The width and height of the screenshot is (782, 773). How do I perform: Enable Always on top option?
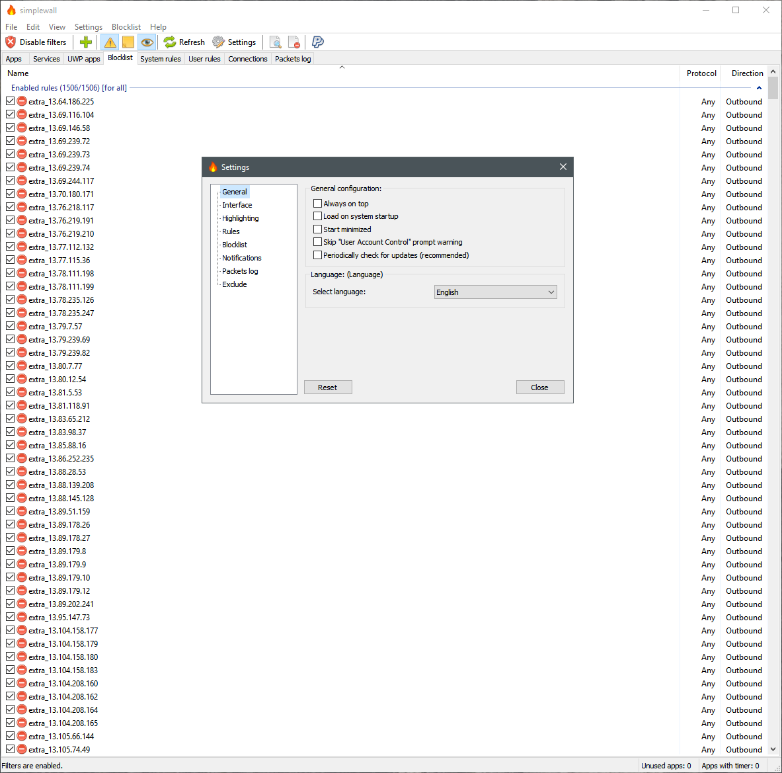(x=317, y=203)
